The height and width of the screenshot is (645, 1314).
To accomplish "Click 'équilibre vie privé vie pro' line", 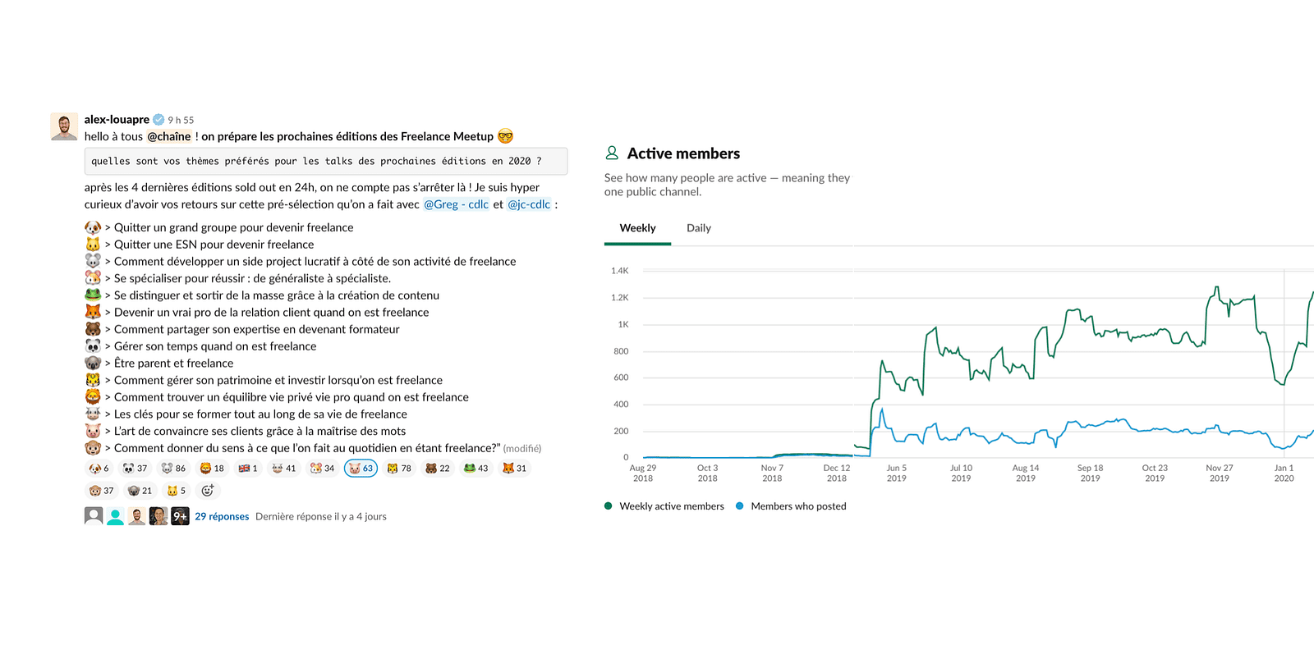I will pos(292,397).
